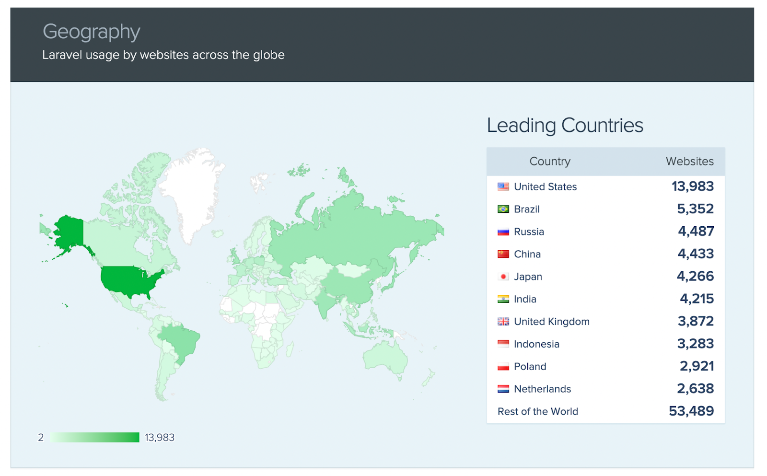767x476 pixels.
Task: Click the green gradient legend bar
Action: (x=94, y=437)
